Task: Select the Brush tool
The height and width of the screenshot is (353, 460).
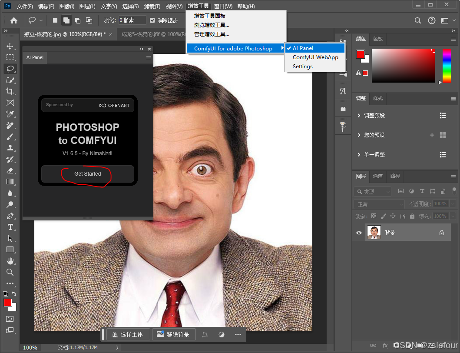Action: tap(10, 137)
